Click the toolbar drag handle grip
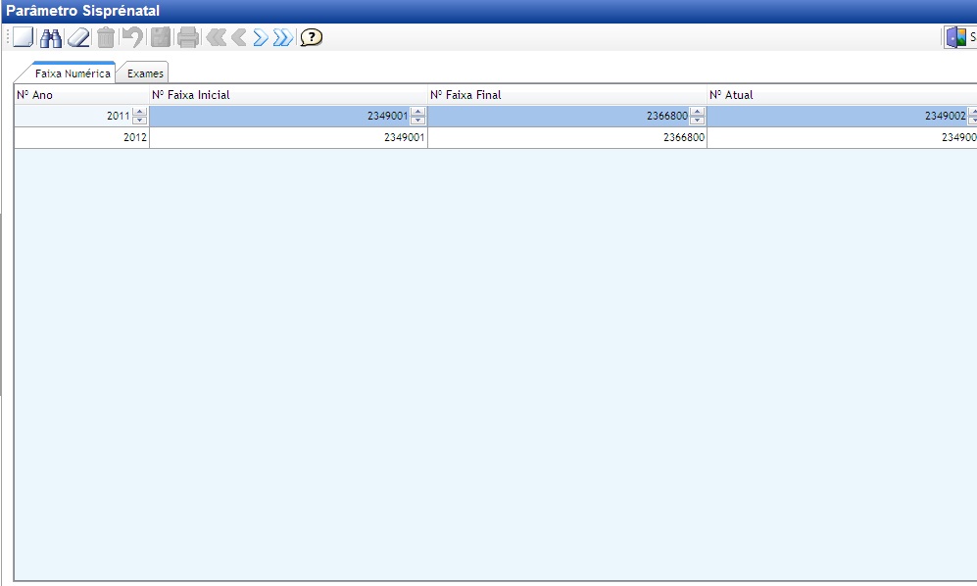Viewport: 977px width, 586px height. (8, 37)
